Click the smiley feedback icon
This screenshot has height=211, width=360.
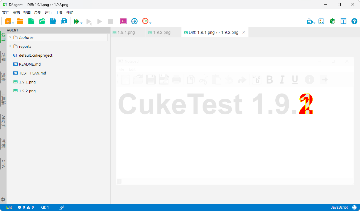click(x=354, y=207)
